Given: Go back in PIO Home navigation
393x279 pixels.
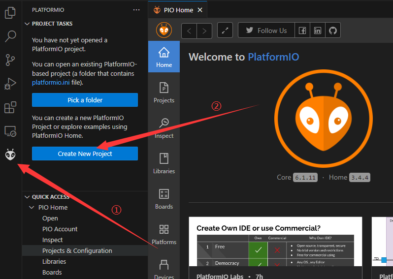Looking at the screenshot, I should tap(189, 31).
